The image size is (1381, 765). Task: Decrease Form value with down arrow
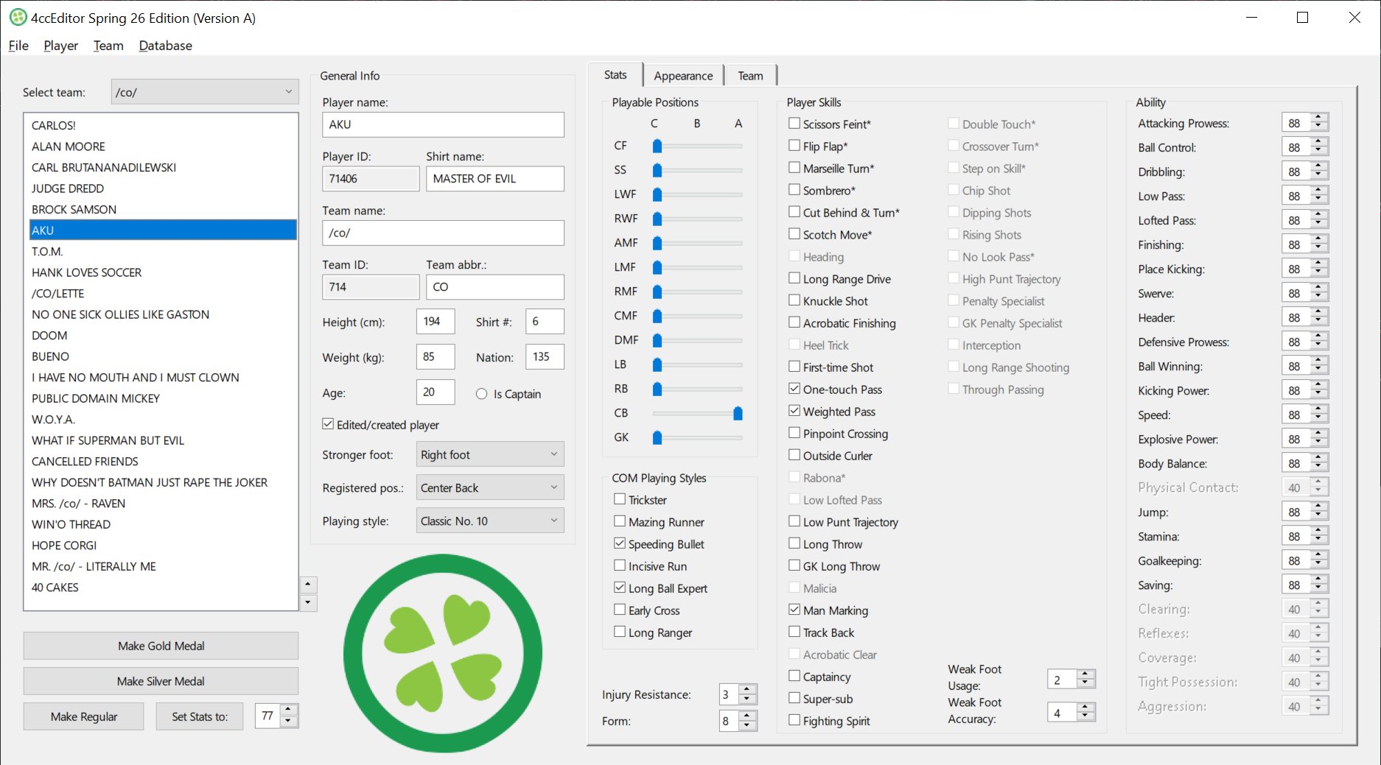pyautogui.click(x=747, y=726)
